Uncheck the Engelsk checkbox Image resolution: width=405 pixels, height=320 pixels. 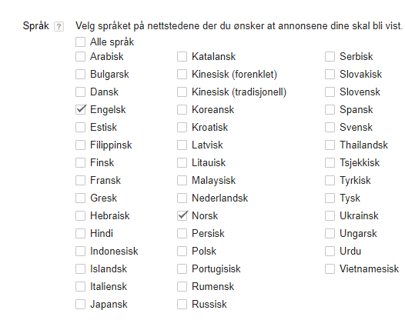80,110
